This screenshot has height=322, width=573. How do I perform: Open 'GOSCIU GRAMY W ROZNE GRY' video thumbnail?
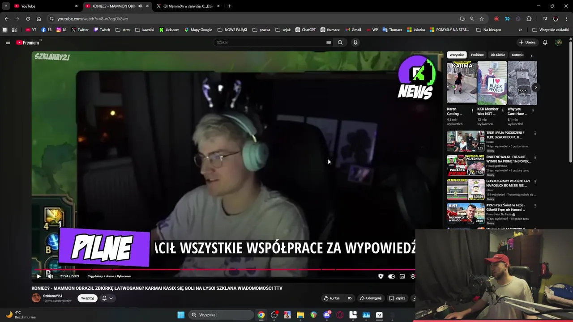(466, 190)
